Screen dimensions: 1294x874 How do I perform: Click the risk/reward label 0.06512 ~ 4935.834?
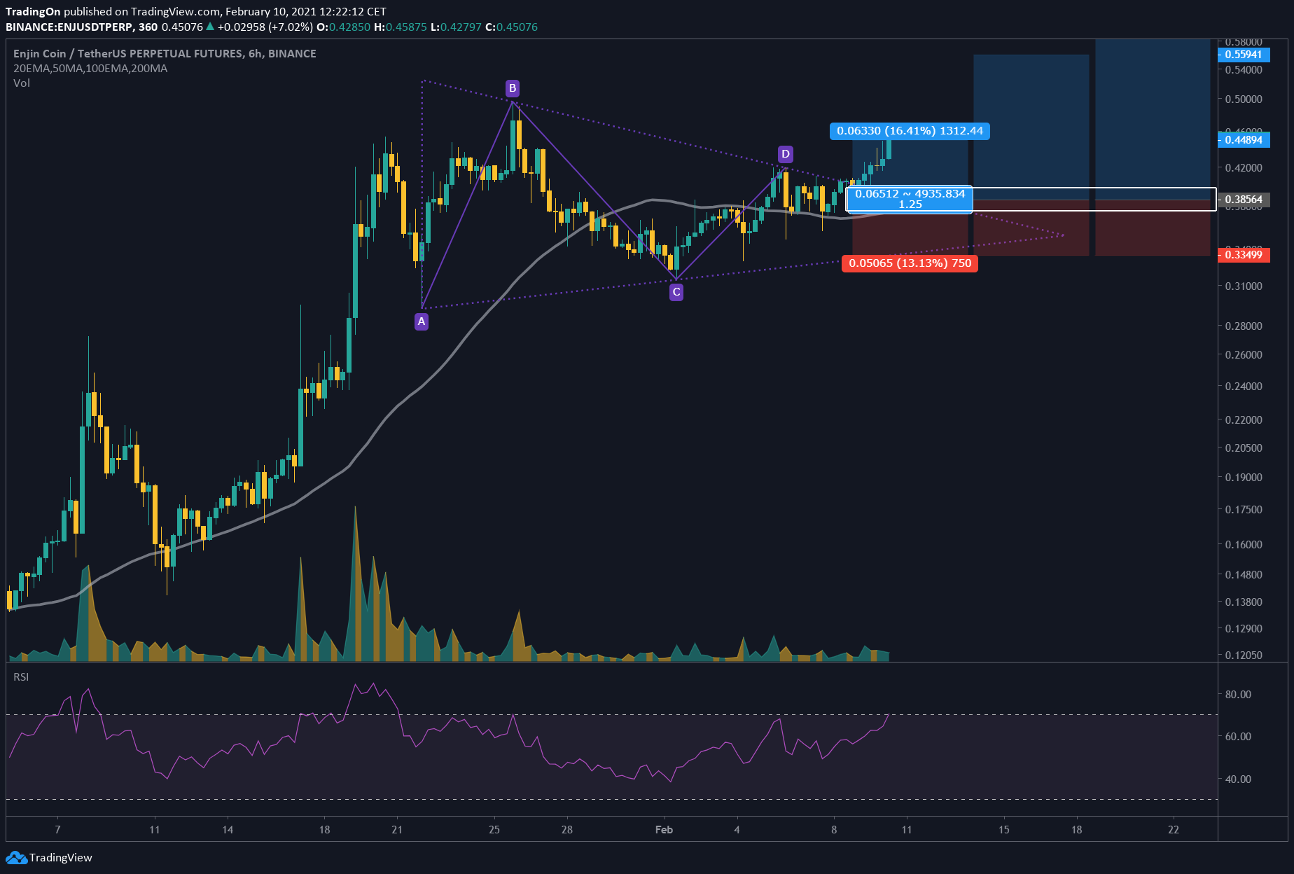pos(910,199)
